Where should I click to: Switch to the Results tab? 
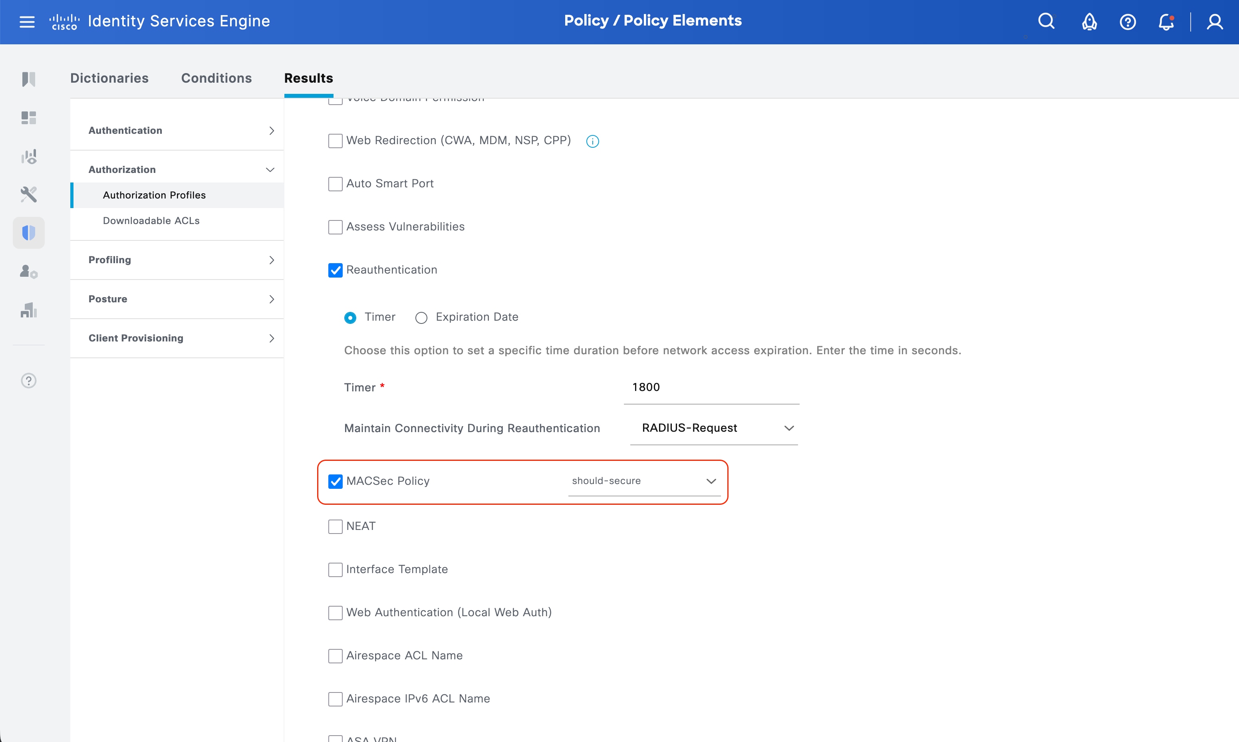tap(308, 78)
